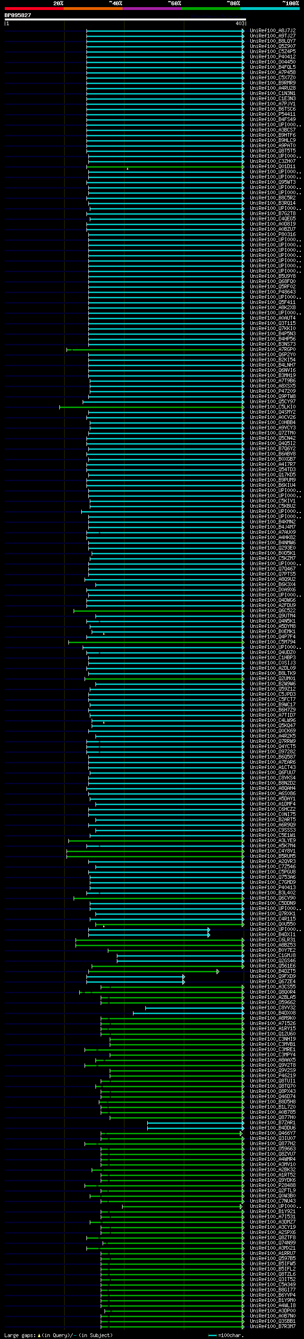Click the UniRef100_Q95WT3 label
This screenshot has height=1339, width=304.
click(273, 182)
